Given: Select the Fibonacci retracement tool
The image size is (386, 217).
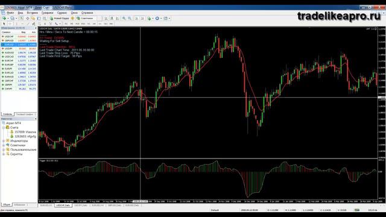Looking at the screenshot, I should pos(39,24).
